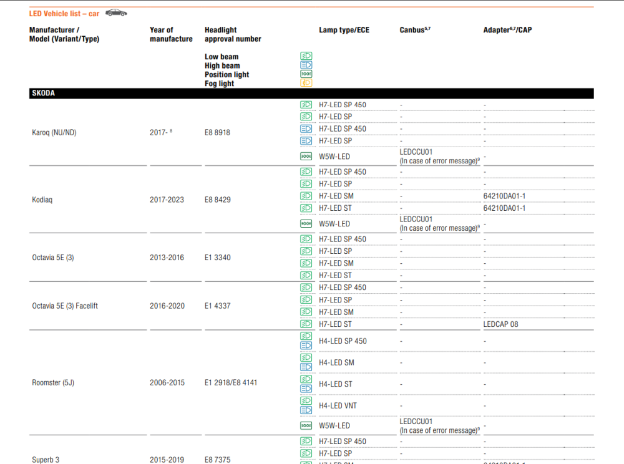624x464 pixels.
Task: Select the Roomster (5J) model cell
Action: tap(53, 382)
